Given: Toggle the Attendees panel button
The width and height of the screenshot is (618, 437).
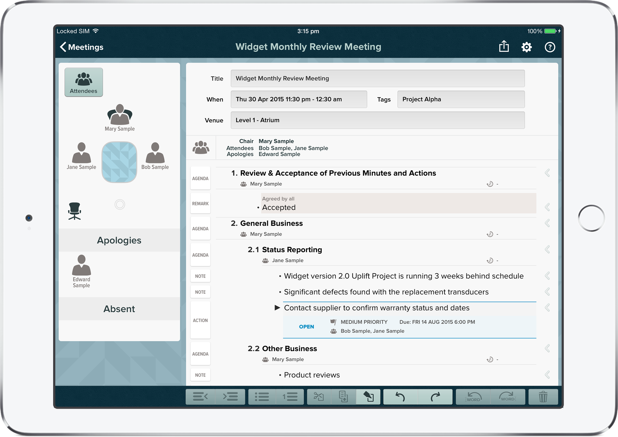Looking at the screenshot, I should click(x=83, y=82).
